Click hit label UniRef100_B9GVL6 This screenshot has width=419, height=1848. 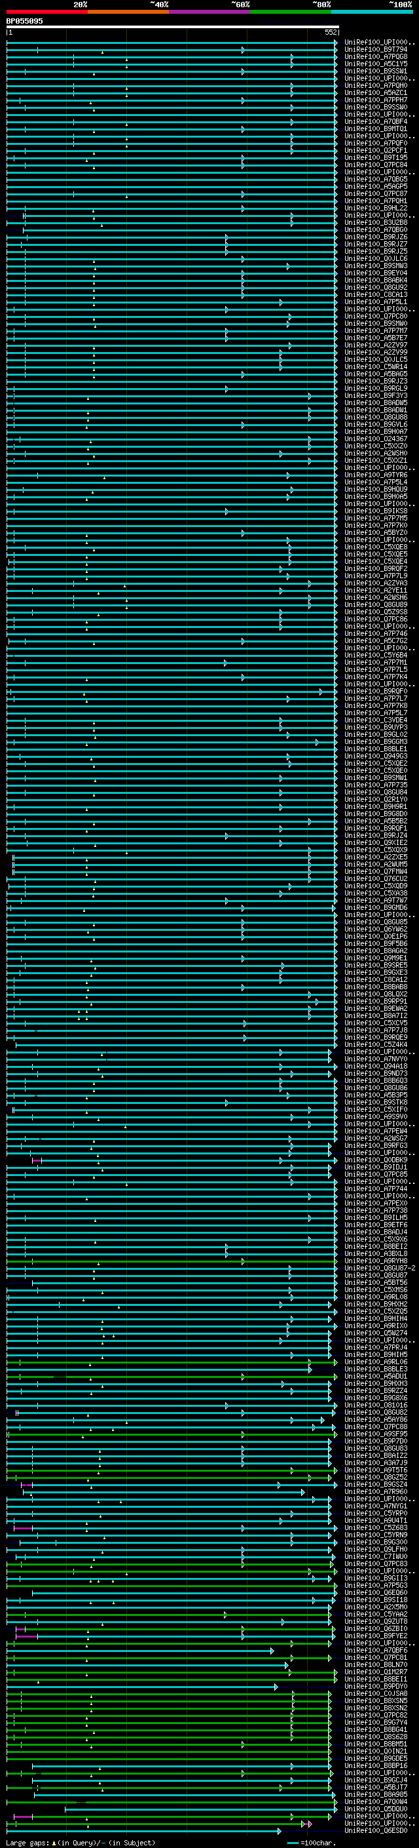376,424
